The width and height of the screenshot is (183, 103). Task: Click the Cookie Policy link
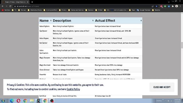click(73, 89)
